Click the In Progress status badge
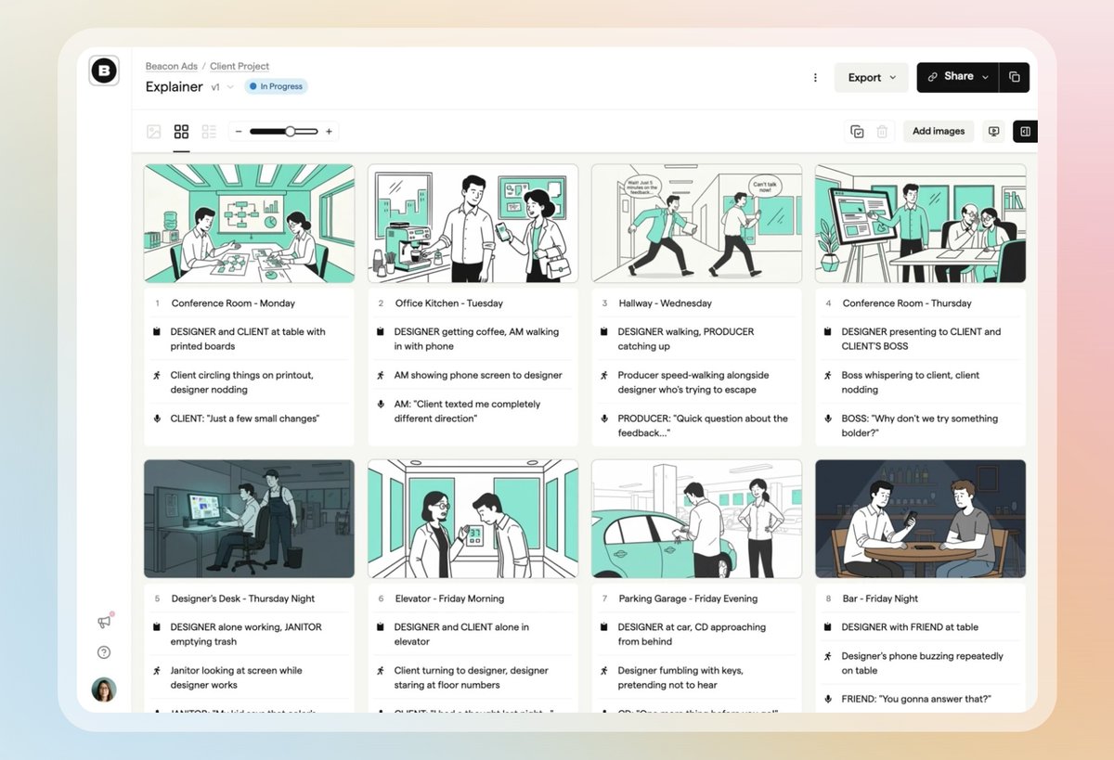The height and width of the screenshot is (760, 1114). coord(276,86)
